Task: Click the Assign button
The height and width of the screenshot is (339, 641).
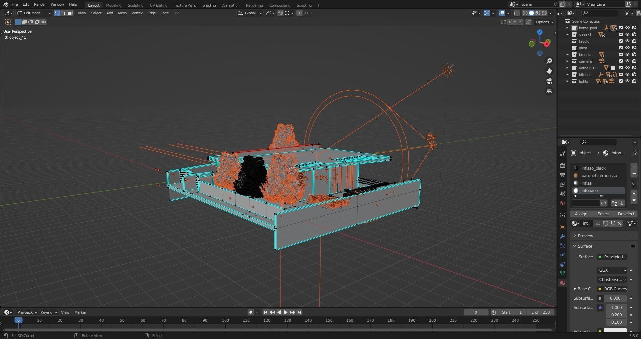Action: pos(581,214)
